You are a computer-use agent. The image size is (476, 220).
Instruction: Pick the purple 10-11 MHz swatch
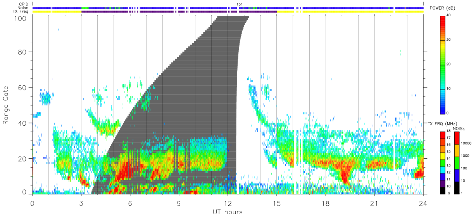pos(442,184)
